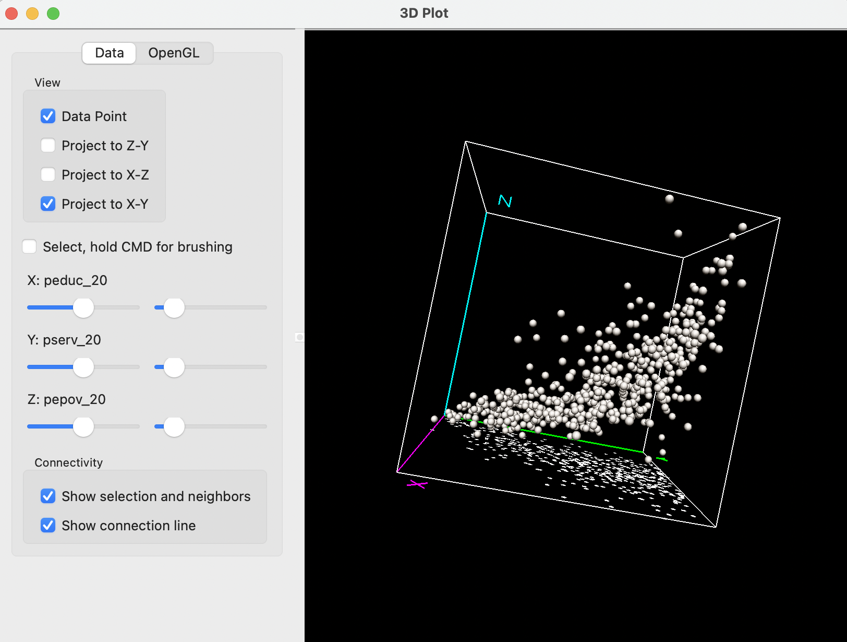Click the second X peduc_20 slider thumb
Screen dimensions: 847x642
click(174, 307)
